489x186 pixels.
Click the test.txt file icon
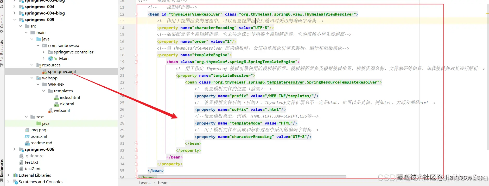pyautogui.click(x=21, y=162)
